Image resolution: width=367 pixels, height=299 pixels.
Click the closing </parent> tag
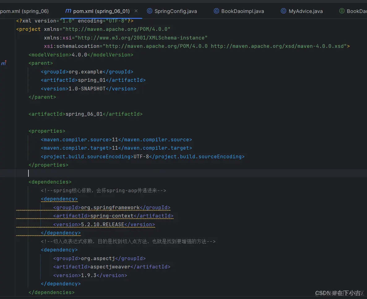(42, 97)
